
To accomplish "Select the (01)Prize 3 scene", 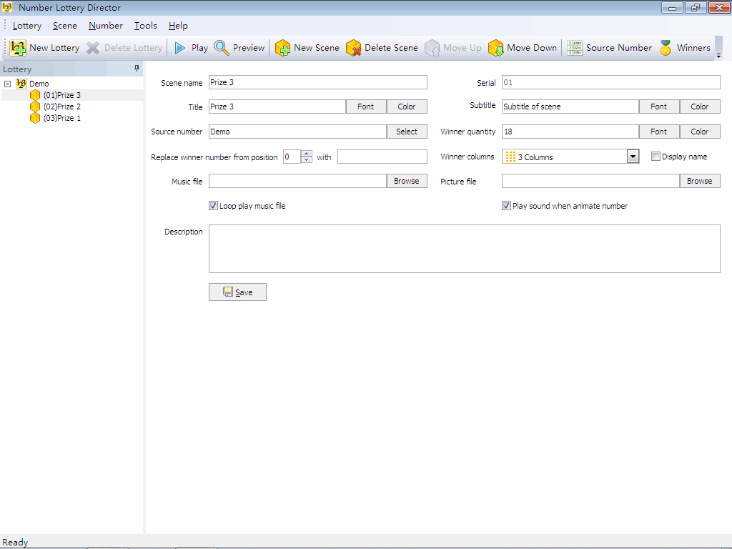I will tap(62, 95).
